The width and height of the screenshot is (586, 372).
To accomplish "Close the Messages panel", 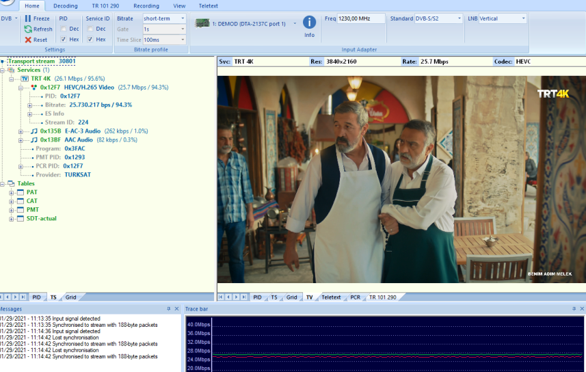I will tap(177, 309).
